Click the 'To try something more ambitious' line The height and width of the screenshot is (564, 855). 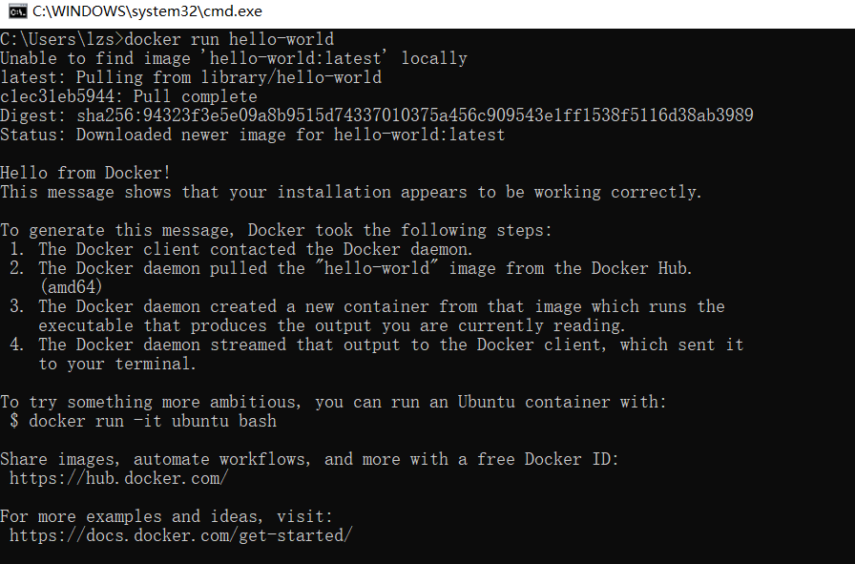point(333,402)
